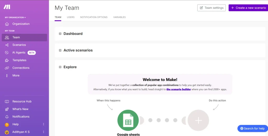Click the Scenarios share icon

[7, 45]
